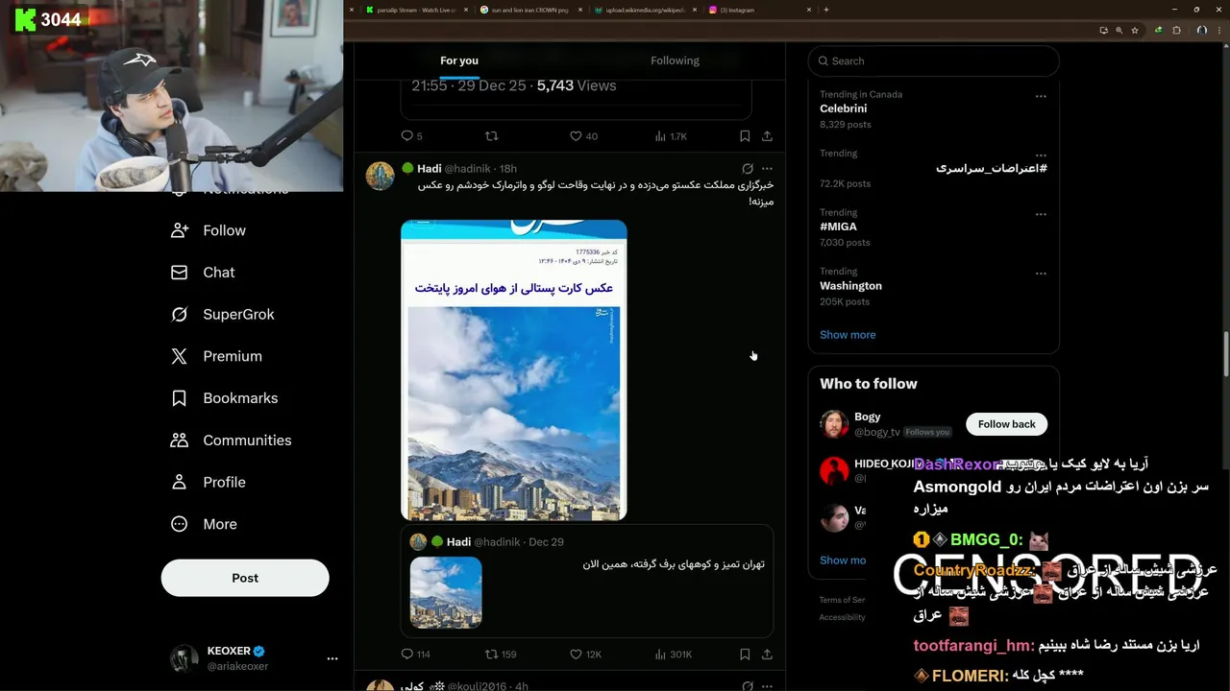
Task: Open the KEOXER account switcher
Action: 254,658
